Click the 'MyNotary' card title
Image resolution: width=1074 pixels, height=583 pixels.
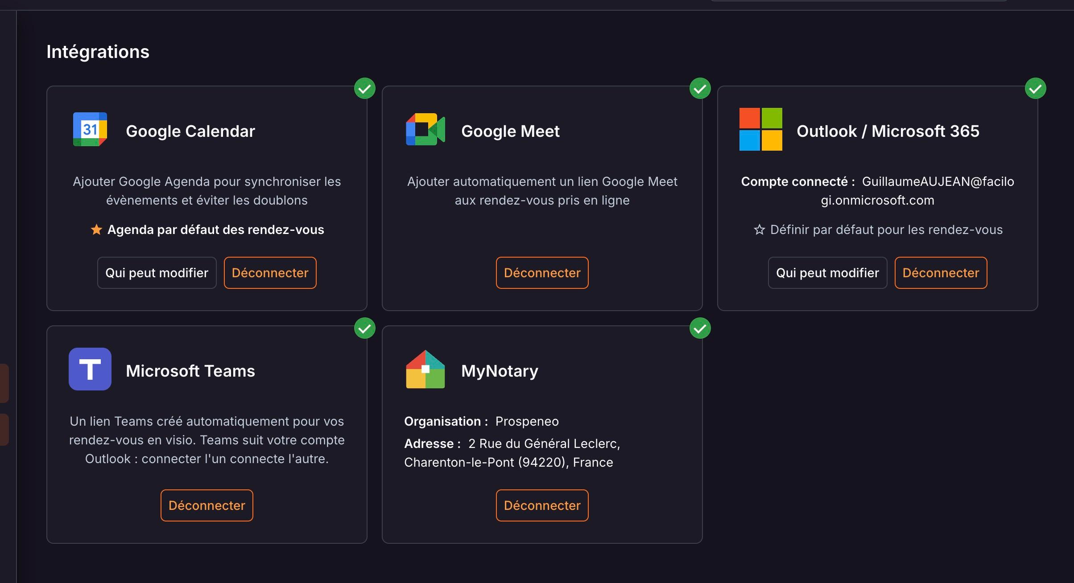(x=500, y=371)
